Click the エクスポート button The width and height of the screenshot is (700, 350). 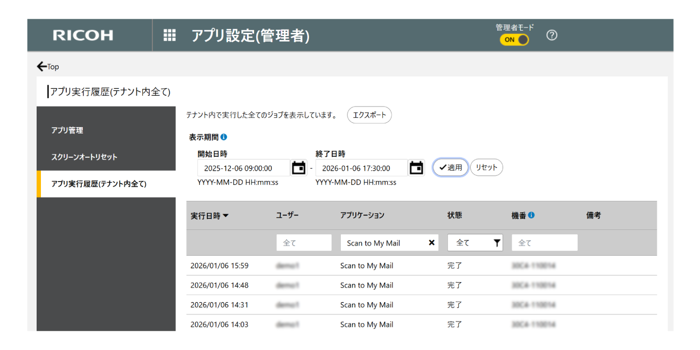[369, 115]
